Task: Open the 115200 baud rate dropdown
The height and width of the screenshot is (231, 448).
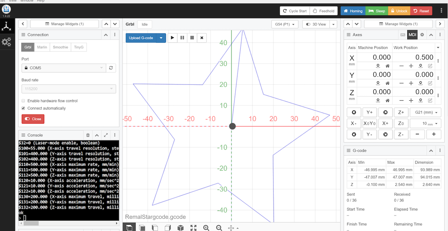Action: pyautogui.click(x=69, y=89)
